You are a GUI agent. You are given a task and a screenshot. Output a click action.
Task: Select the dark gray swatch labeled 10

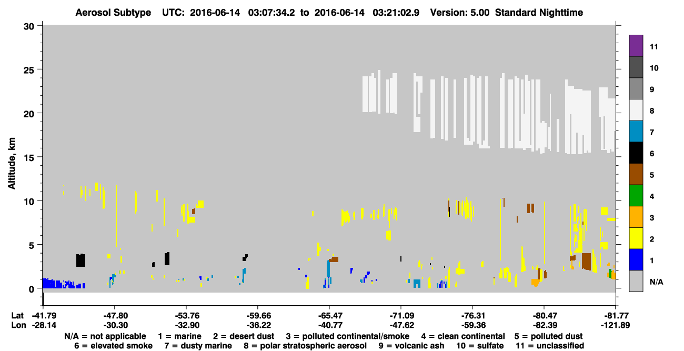[x=636, y=67]
